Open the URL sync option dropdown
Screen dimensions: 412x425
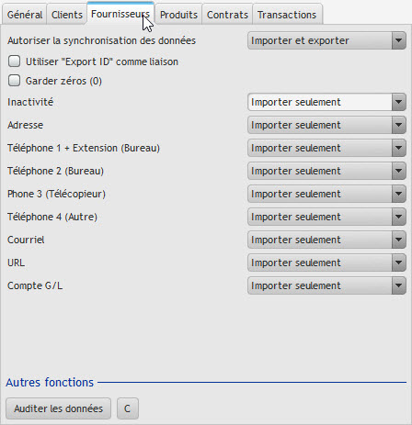326,263
